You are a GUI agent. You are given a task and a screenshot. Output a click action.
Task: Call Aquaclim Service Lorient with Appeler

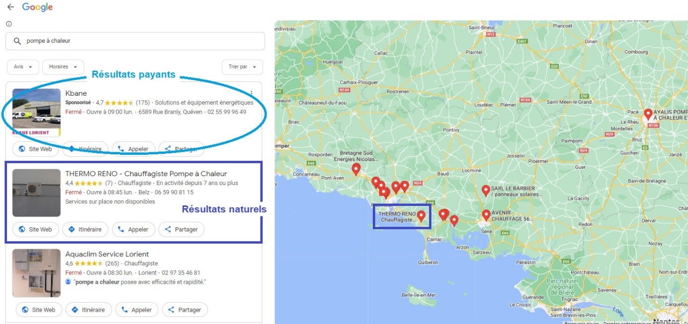(x=137, y=310)
